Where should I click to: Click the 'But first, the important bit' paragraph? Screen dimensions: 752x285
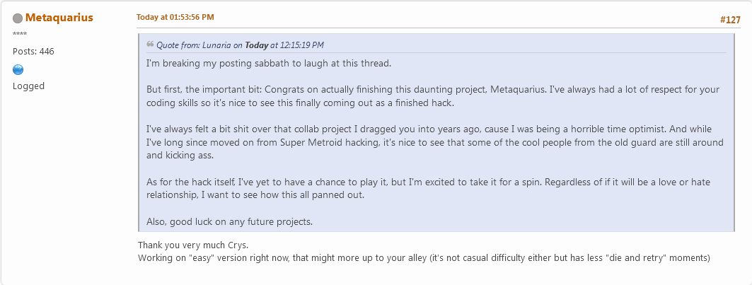click(424, 97)
